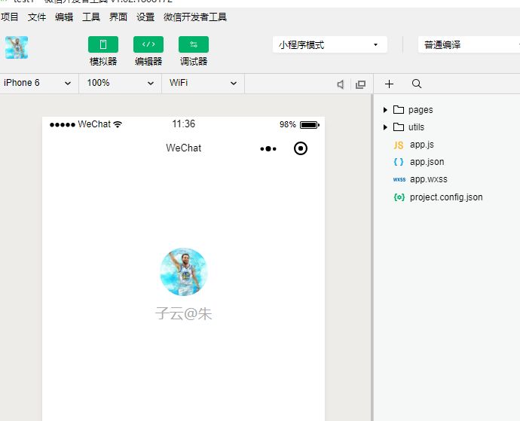The image size is (520, 421).
Task: Open the app.wxss file
Action: click(x=429, y=179)
